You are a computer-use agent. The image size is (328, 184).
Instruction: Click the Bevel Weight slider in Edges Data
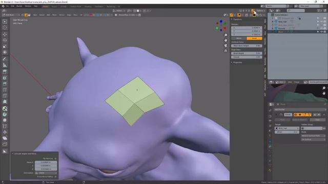247,53
